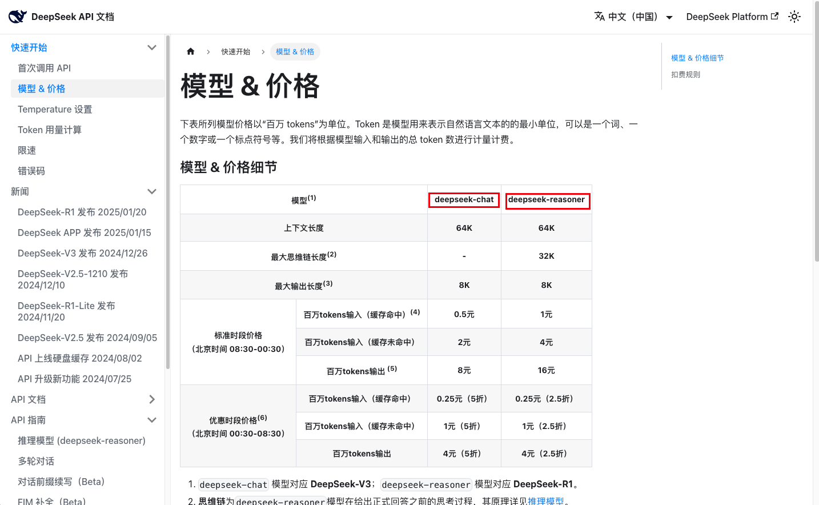The height and width of the screenshot is (505, 819).
Task: Jump to 扣费规则 in table of contents
Action: tap(685, 74)
